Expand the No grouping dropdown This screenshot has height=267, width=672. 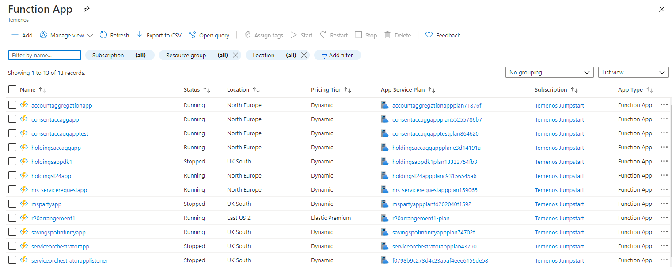pyautogui.click(x=549, y=73)
